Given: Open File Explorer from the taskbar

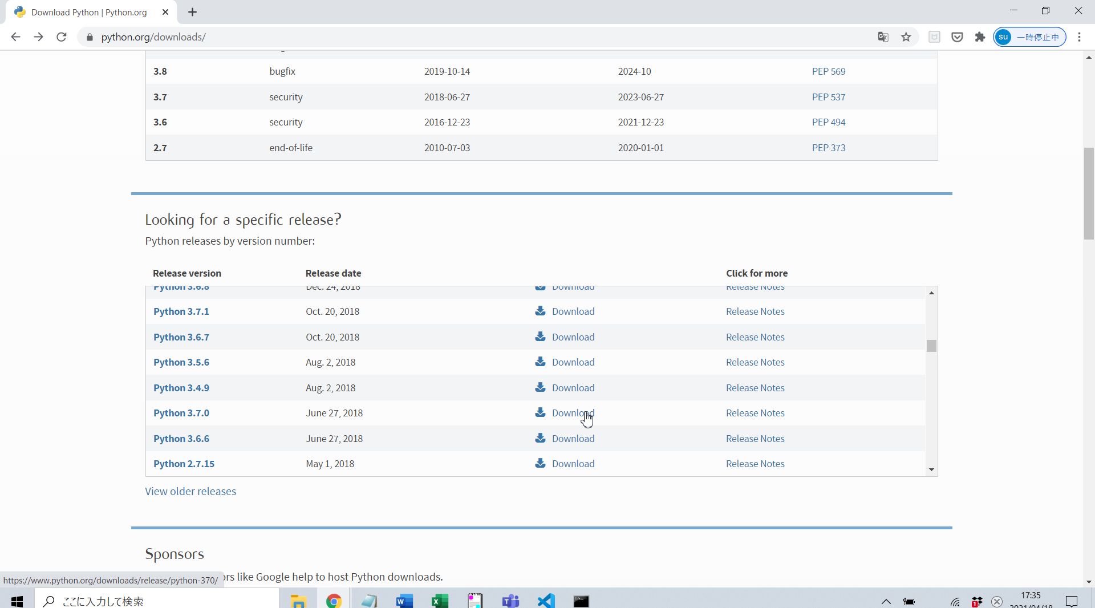Looking at the screenshot, I should click(x=298, y=601).
